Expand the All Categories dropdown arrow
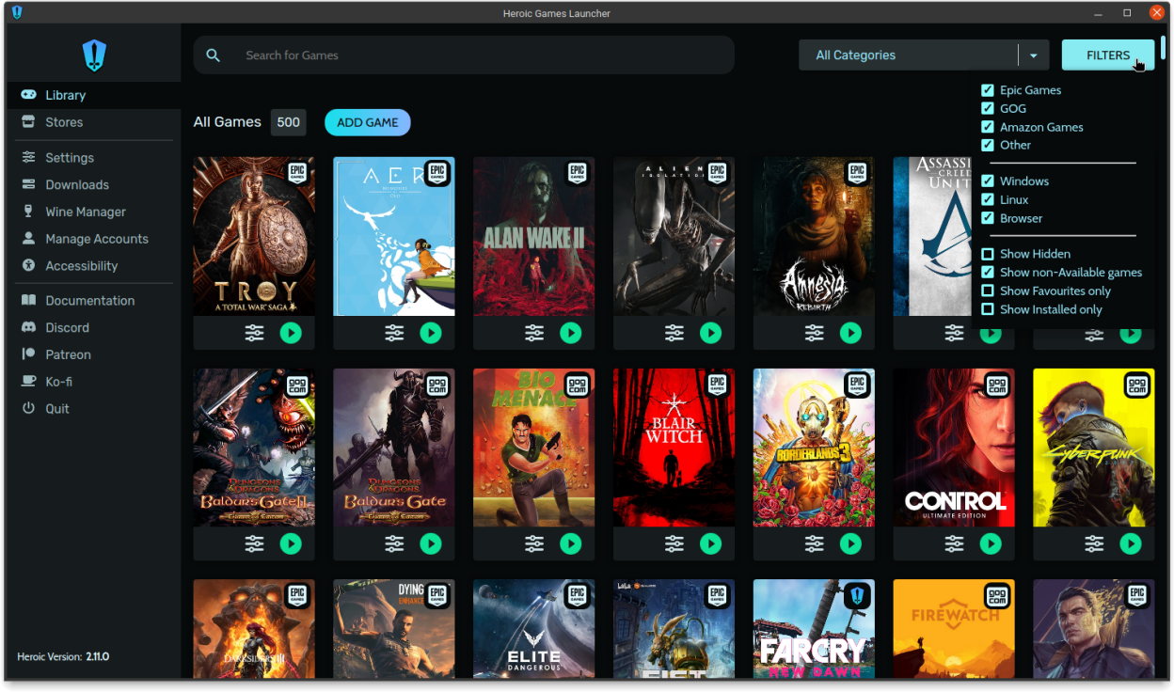The width and height of the screenshot is (1174, 692). point(1033,55)
